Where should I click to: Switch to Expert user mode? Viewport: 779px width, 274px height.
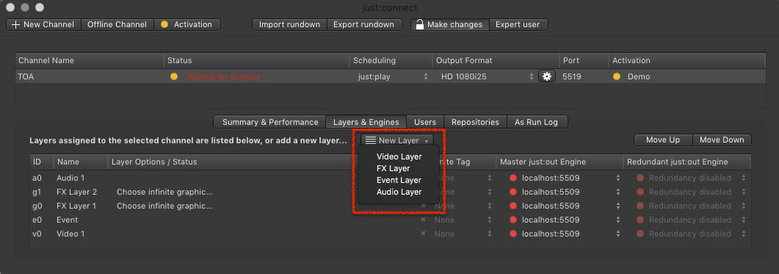(518, 24)
